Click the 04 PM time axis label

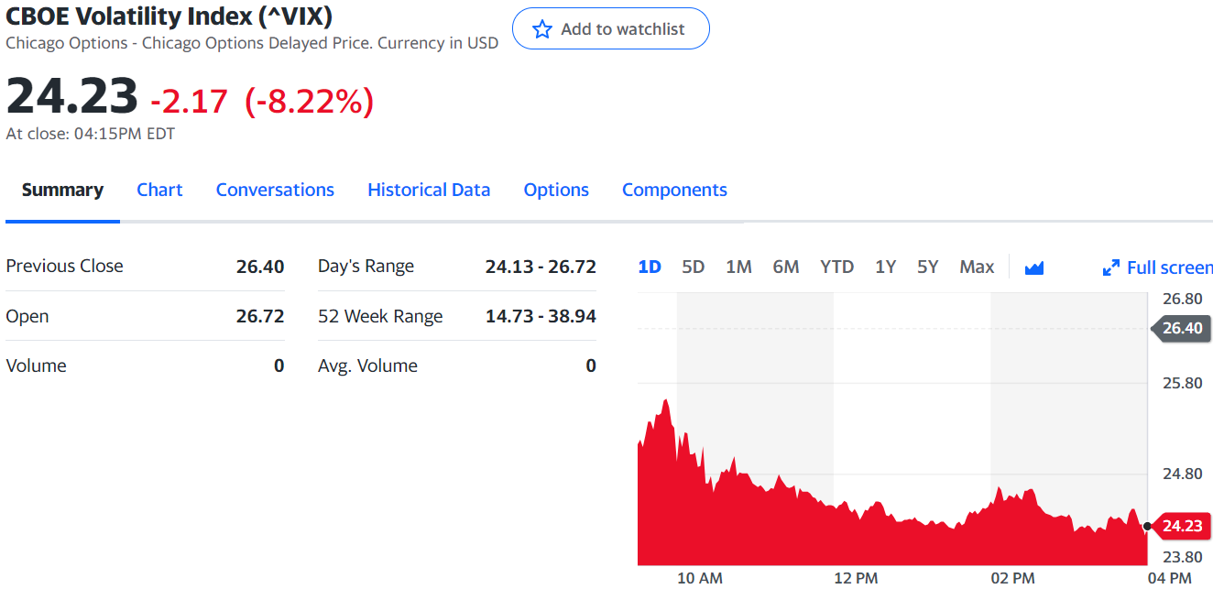[x=1169, y=578]
